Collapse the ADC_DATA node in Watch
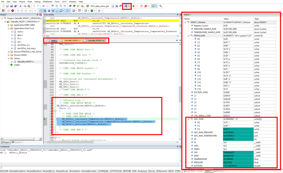The height and width of the screenshot is (173, 283). (x=188, y=119)
